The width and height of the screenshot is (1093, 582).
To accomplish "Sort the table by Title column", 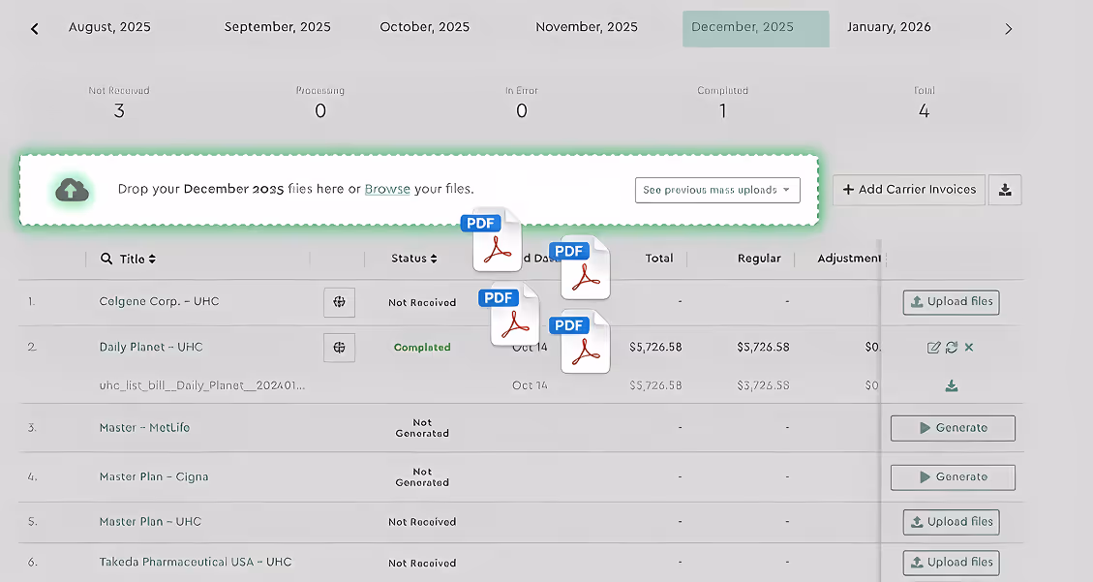I will pyautogui.click(x=137, y=259).
